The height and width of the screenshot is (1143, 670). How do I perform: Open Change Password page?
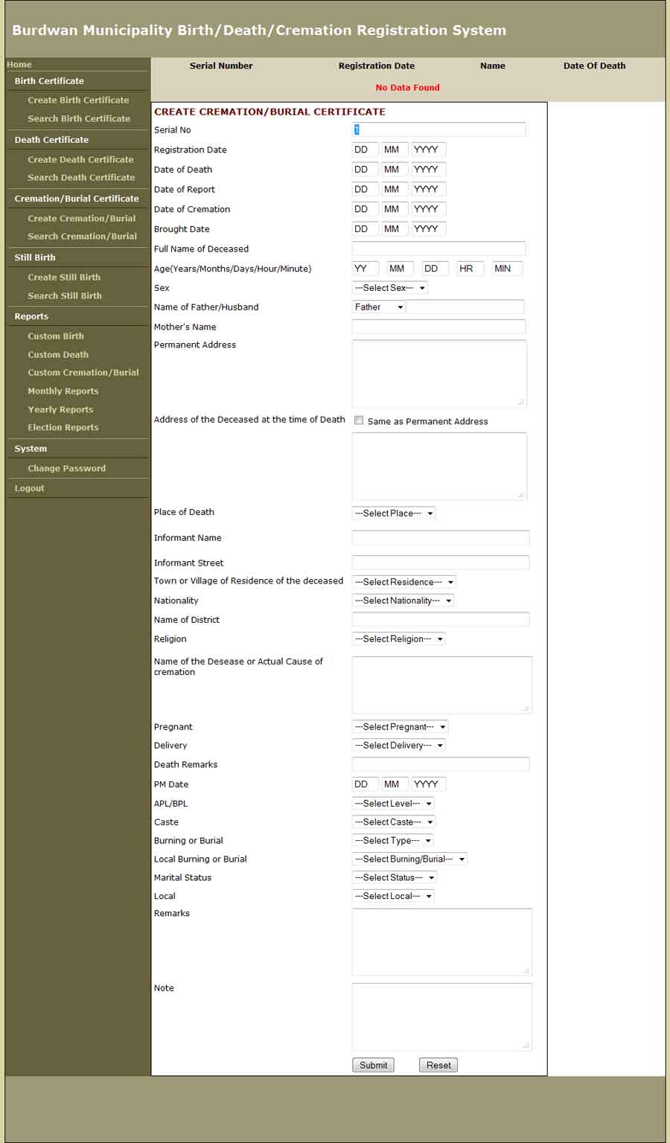67,468
